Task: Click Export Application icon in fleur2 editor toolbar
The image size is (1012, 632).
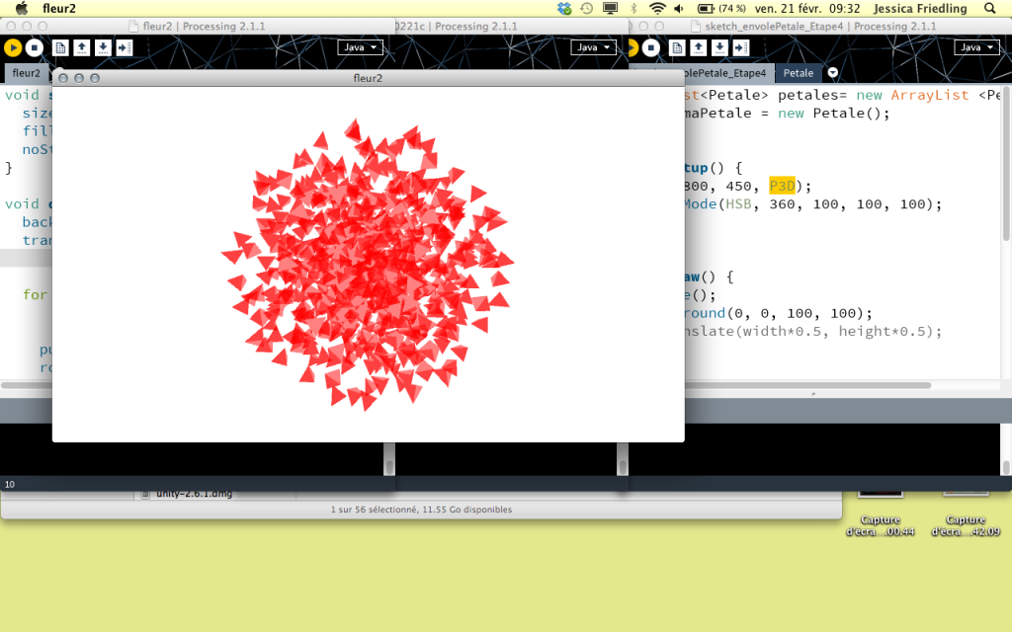Action: 124,47
